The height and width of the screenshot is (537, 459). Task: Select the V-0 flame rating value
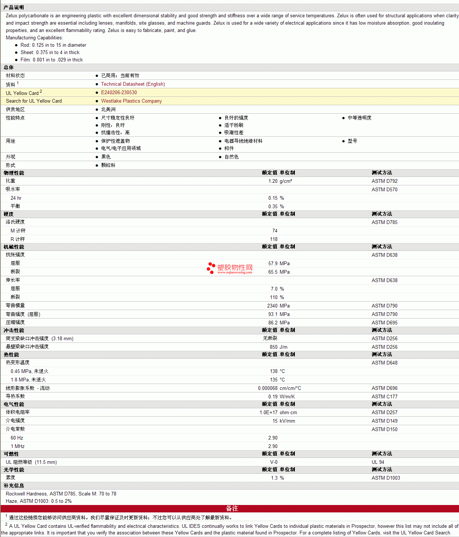coord(274,462)
